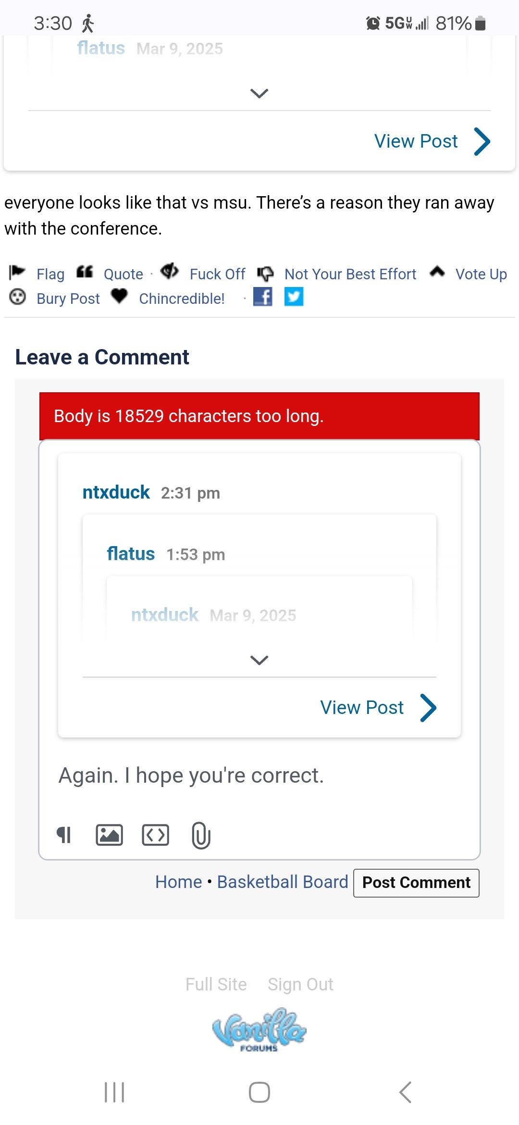Navigate to Home from the breadcrumb
519x1125 pixels.
tap(178, 882)
